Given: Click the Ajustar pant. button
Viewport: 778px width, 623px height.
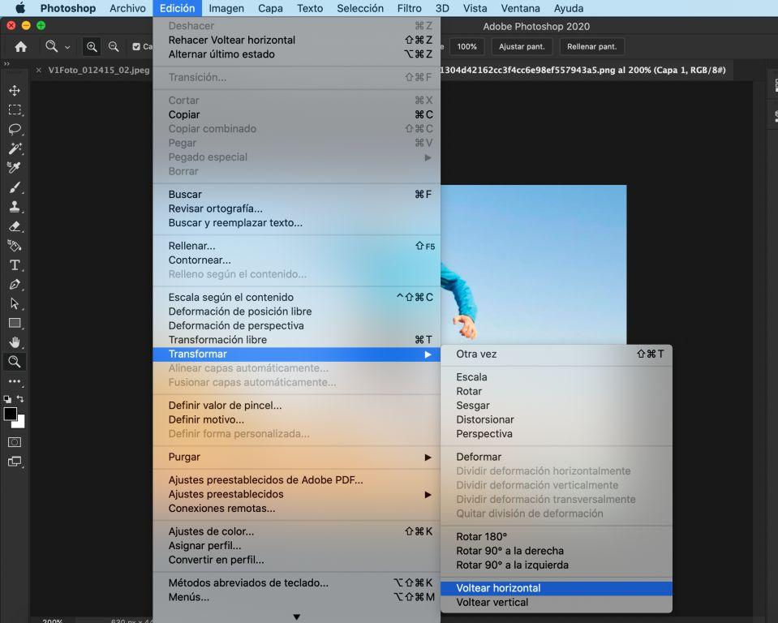Looking at the screenshot, I should (522, 46).
